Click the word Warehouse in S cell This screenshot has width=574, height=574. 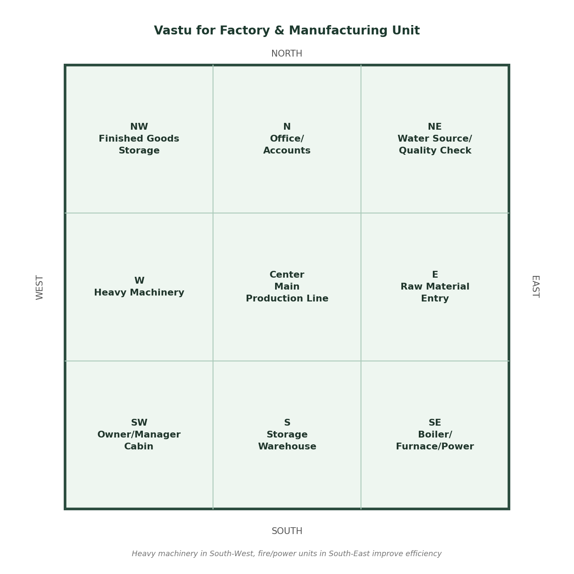(287, 447)
